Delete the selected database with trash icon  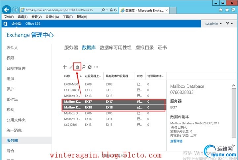click(x=77, y=67)
